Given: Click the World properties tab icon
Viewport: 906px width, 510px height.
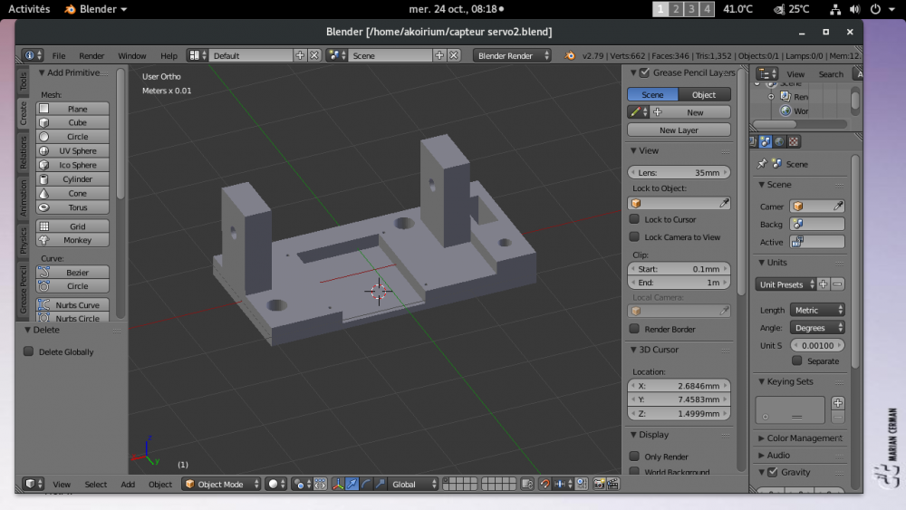Looking at the screenshot, I should click(779, 141).
